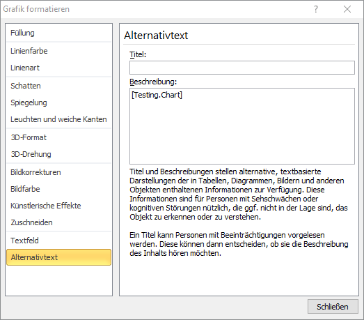Switch to the 3D-Format category
The image size is (364, 320).
click(58, 137)
